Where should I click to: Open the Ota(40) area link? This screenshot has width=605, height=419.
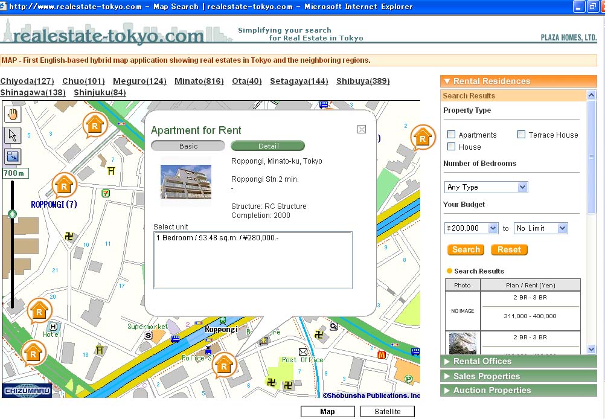click(247, 81)
